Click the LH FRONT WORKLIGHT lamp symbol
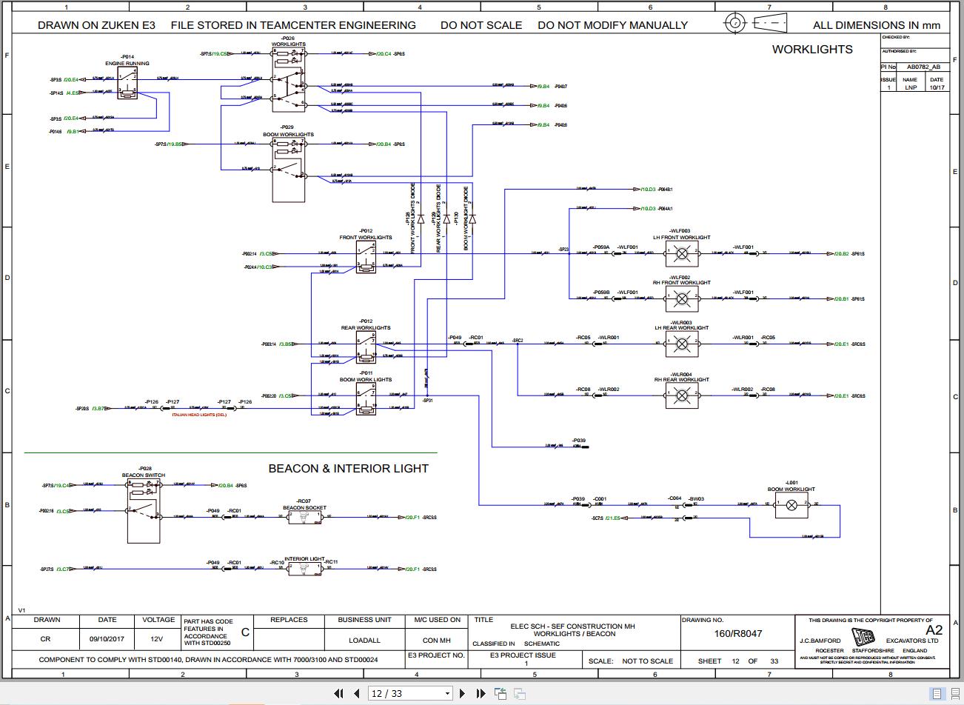 point(682,254)
